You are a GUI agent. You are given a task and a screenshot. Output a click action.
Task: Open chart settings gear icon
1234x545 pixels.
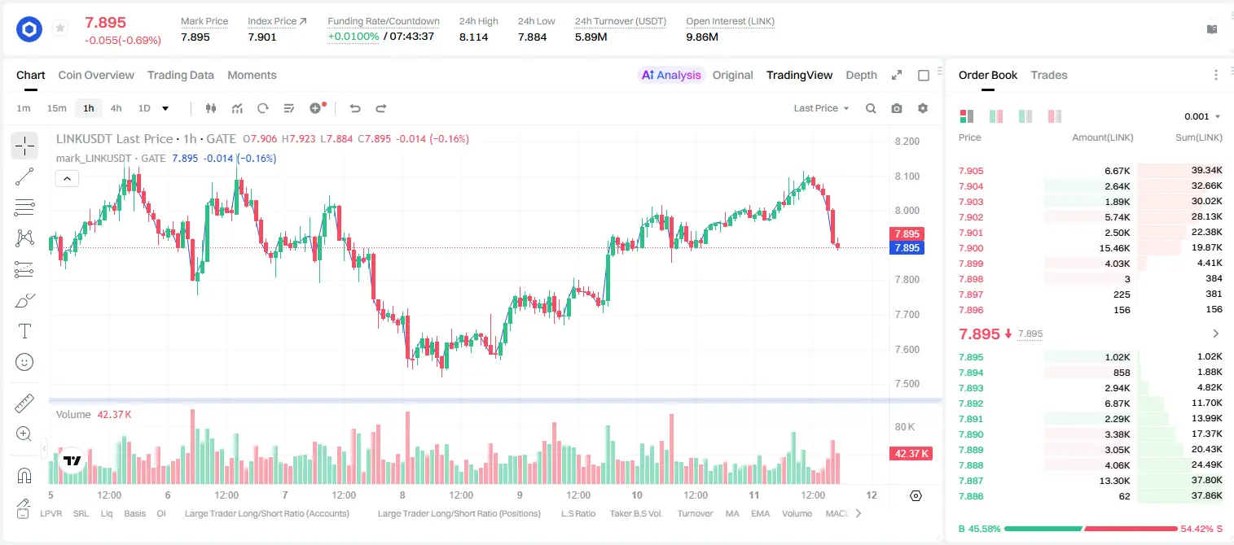tap(923, 108)
